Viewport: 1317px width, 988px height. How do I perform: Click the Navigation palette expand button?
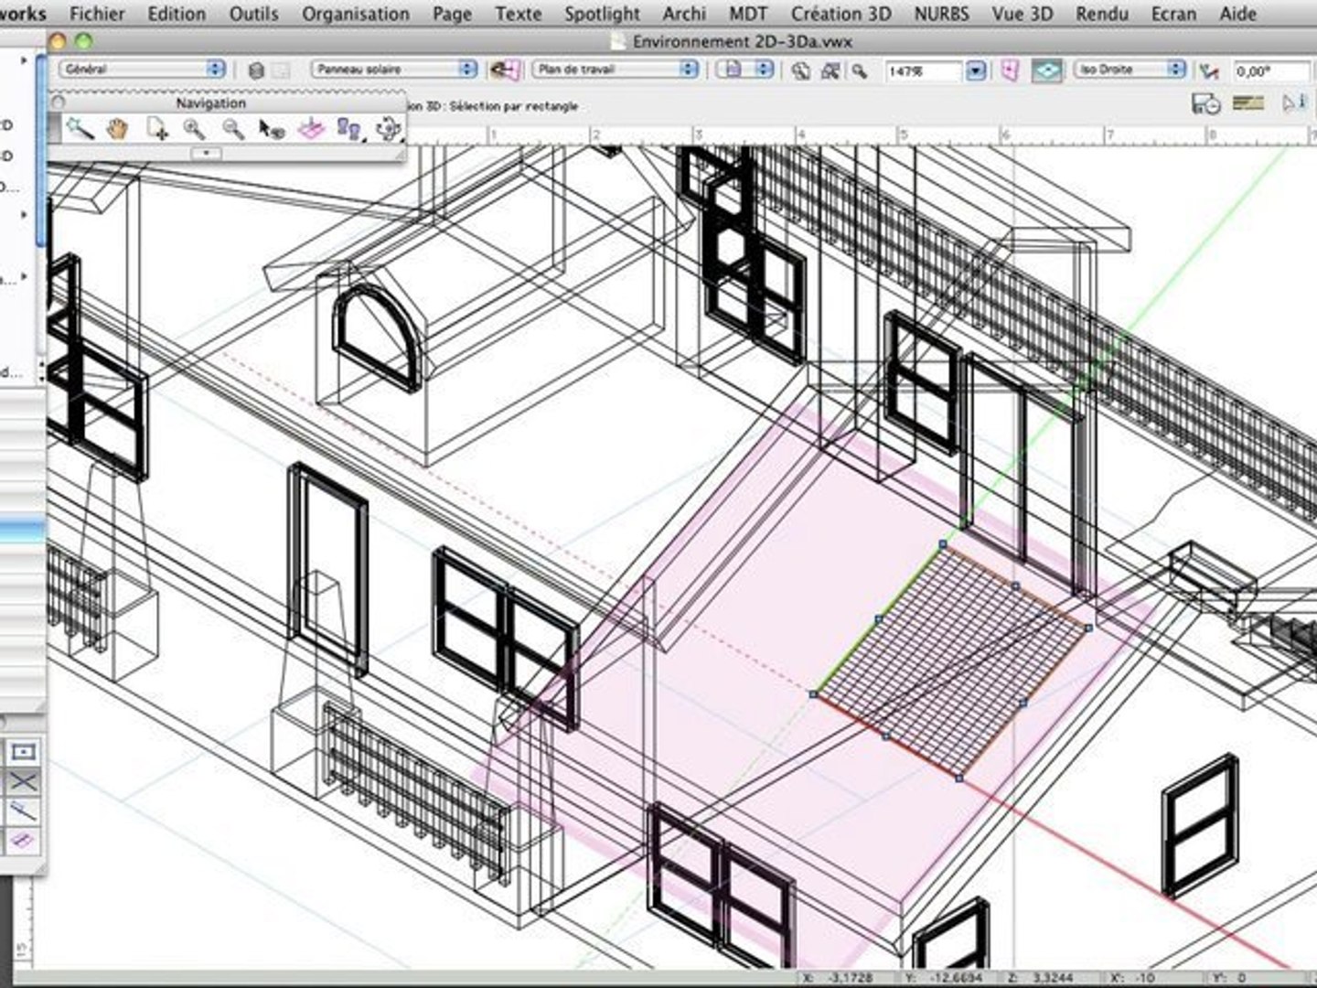pyautogui.click(x=207, y=153)
